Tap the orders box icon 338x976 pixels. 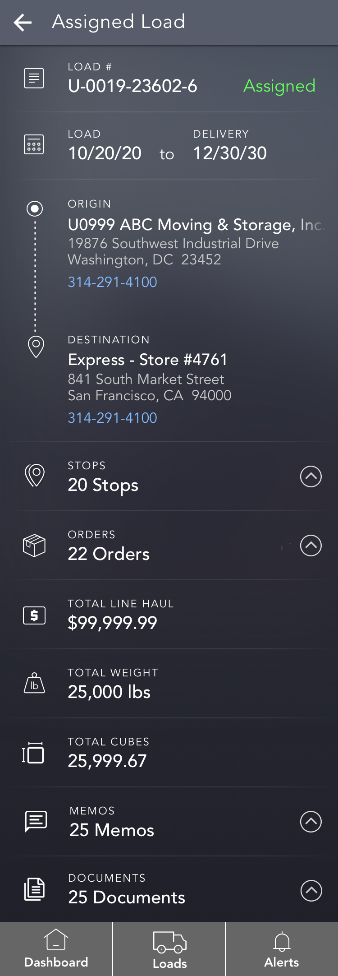tap(34, 546)
